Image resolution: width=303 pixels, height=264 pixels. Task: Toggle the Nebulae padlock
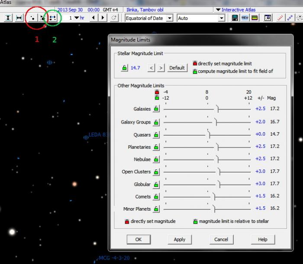tap(156, 159)
